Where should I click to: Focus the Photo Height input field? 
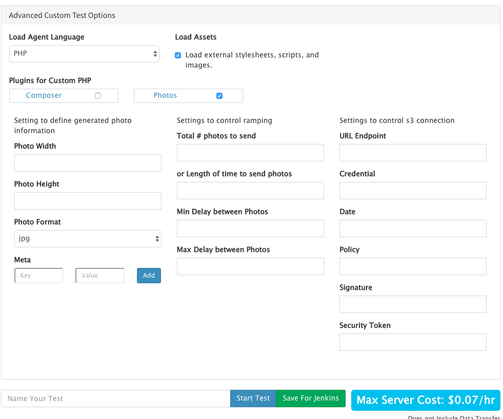click(88, 201)
